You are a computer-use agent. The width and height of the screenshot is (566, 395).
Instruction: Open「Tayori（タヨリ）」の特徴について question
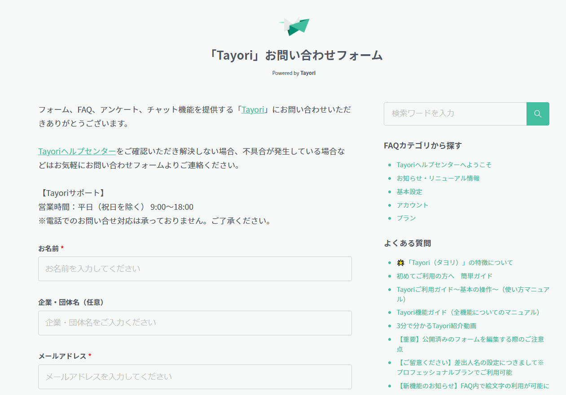(x=455, y=263)
